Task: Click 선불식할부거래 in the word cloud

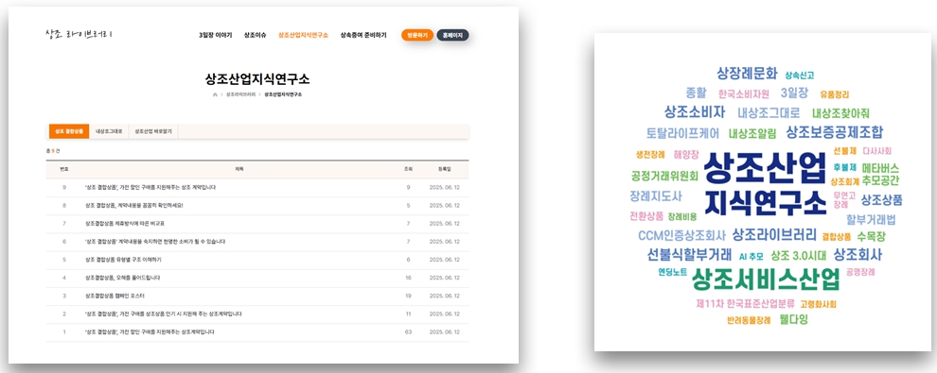Action: tap(689, 254)
